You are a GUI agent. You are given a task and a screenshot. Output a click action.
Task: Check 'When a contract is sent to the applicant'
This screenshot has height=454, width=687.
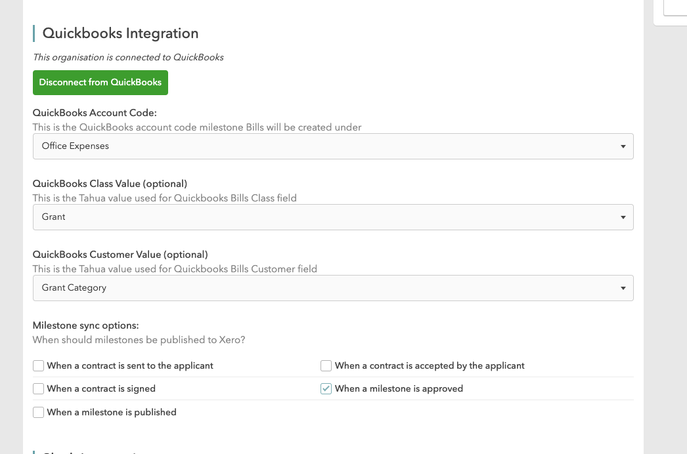[x=39, y=365]
